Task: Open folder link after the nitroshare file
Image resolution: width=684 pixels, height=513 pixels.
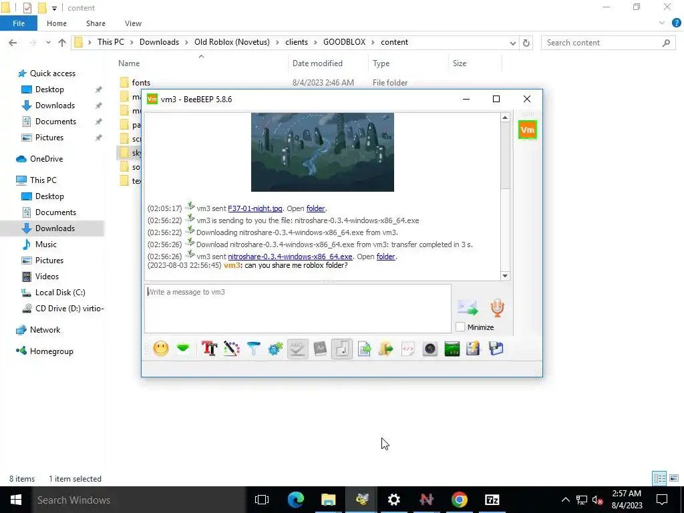Action: click(385, 256)
